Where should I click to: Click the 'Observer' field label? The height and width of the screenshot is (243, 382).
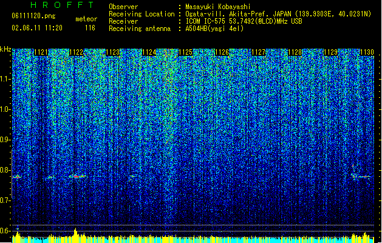point(123,7)
